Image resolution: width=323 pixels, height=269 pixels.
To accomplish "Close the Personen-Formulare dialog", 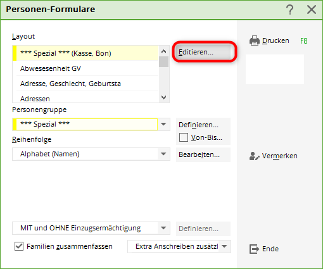I will point(312,9).
